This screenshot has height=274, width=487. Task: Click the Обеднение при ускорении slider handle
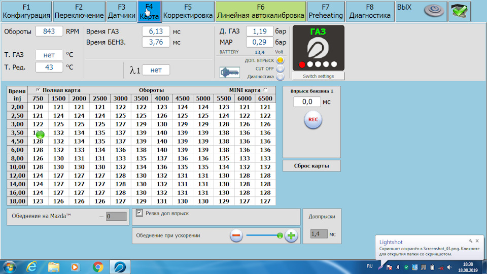point(280,235)
